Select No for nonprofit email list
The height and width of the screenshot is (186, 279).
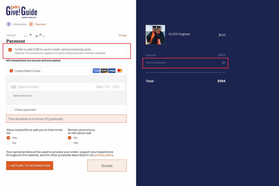(8, 143)
